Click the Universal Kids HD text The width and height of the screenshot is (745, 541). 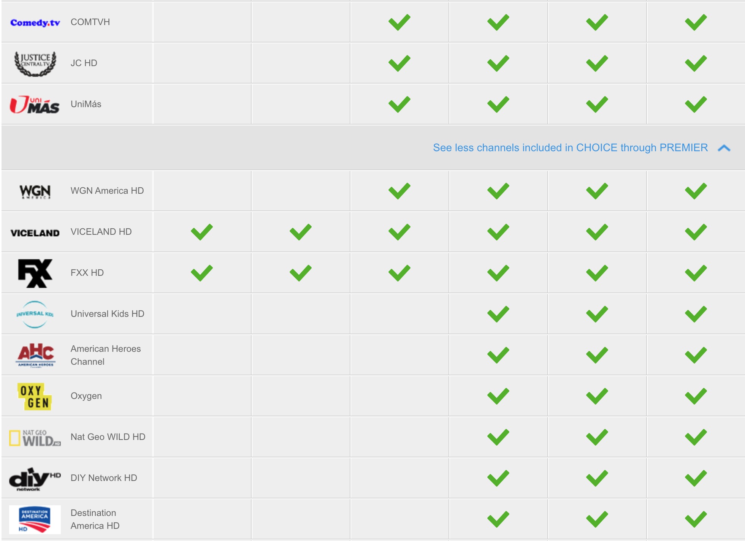[108, 314]
